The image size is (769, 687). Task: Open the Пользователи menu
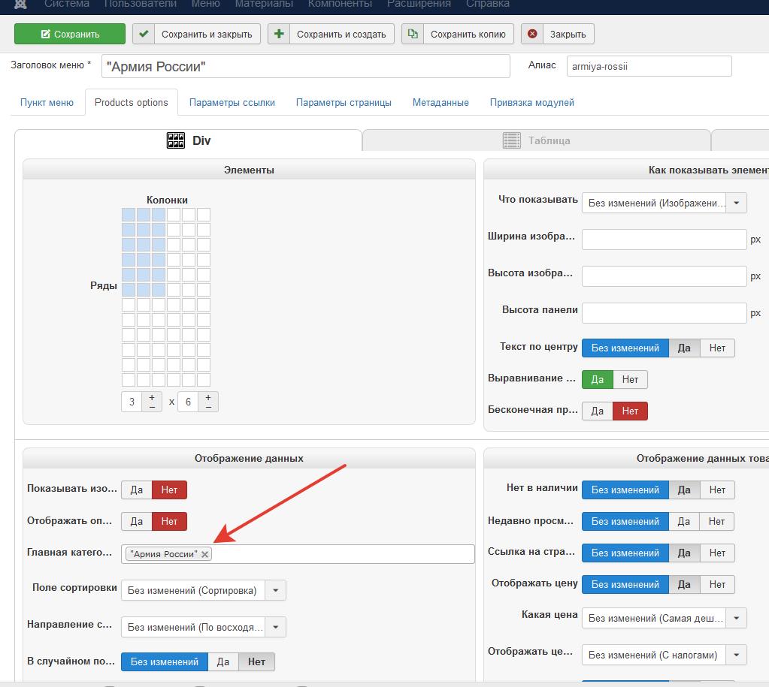click(141, 4)
